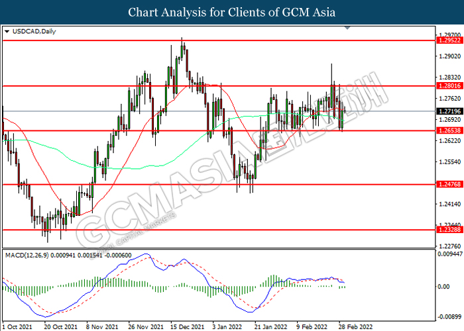
Task: Click the MACD scale value 0.009447
Action: click(450, 254)
